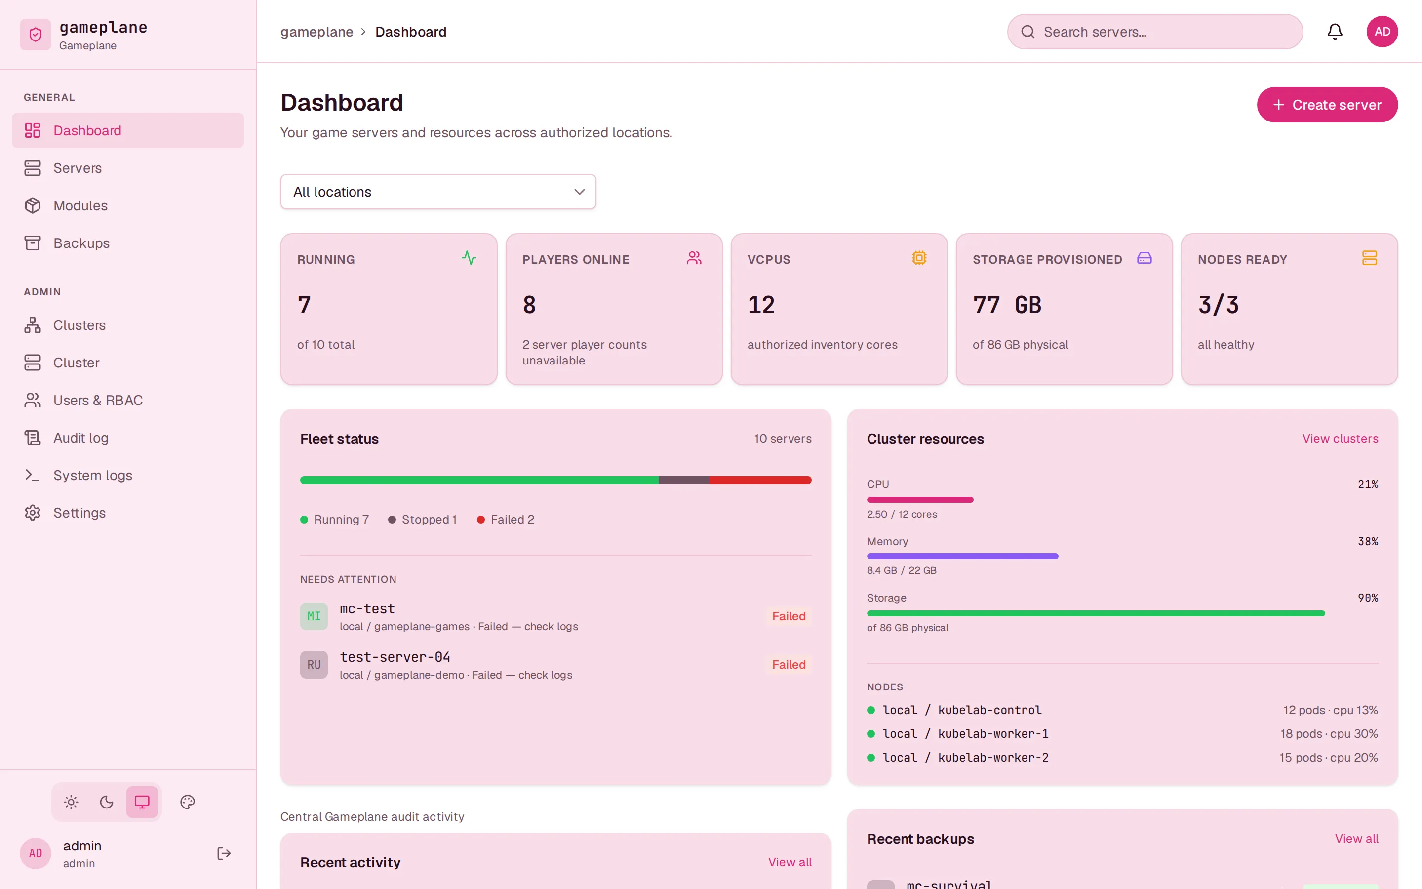Click the gameplane breadcrumb link
This screenshot has height=889, width=1422.
tap(316, 32)
